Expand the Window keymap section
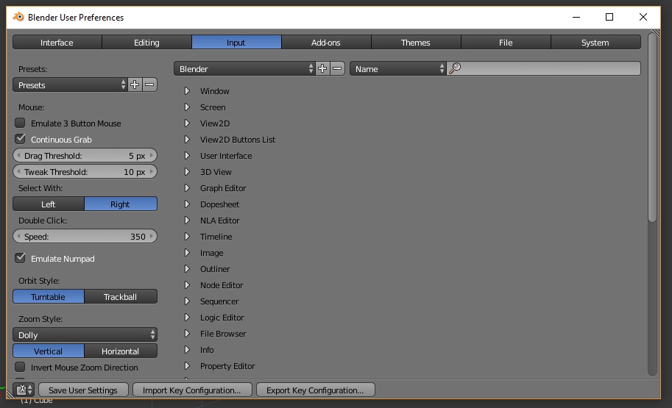Viewport: 672px width, 408px height. (x=187, y=90)
